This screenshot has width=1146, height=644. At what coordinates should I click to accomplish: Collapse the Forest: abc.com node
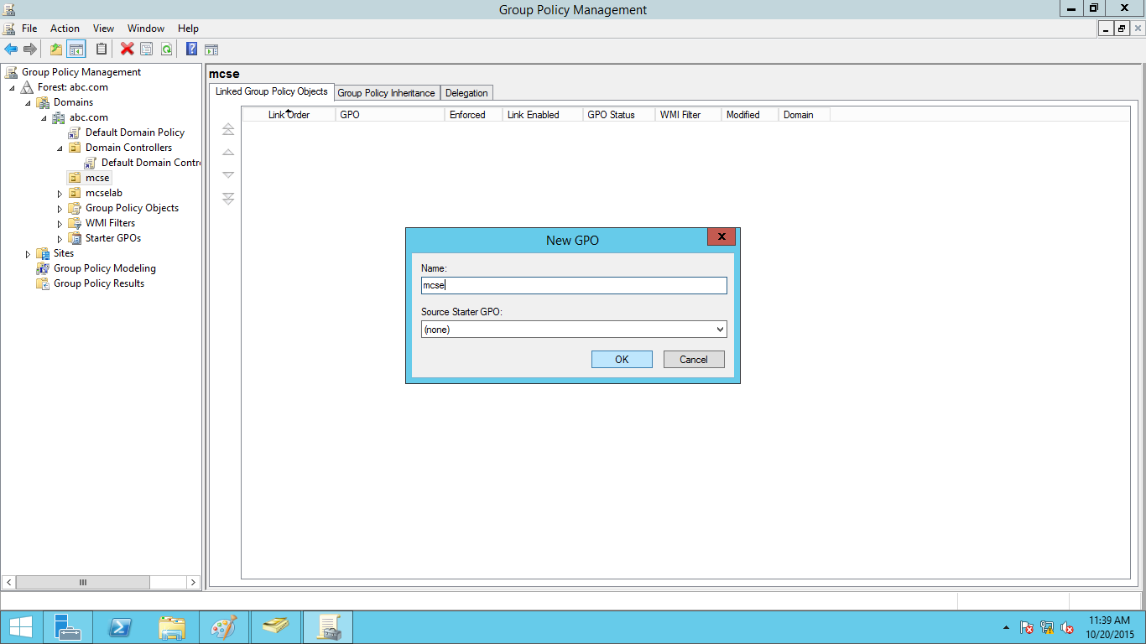point(12,88)
